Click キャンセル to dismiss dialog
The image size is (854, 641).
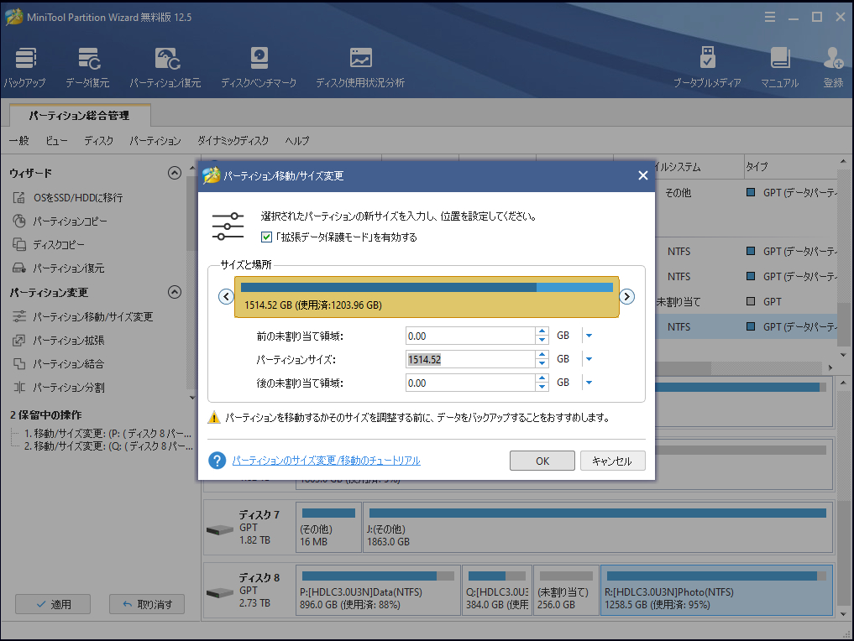[x=612, y=461]
